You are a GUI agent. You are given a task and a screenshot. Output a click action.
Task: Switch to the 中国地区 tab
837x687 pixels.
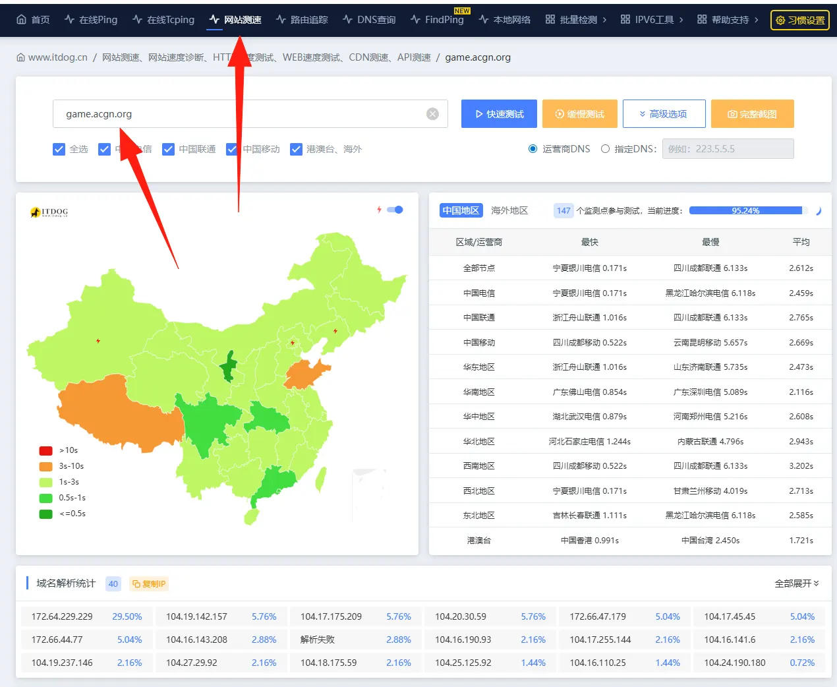click(x=461, y=210)
